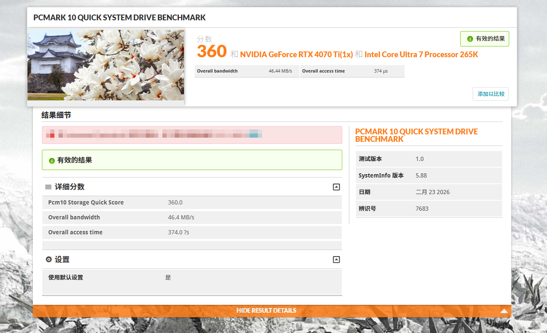The height and width of the screenshot is (333, 547).
Task: Click HIDE RESULT DETAILS bar
Action: (272, 311)
